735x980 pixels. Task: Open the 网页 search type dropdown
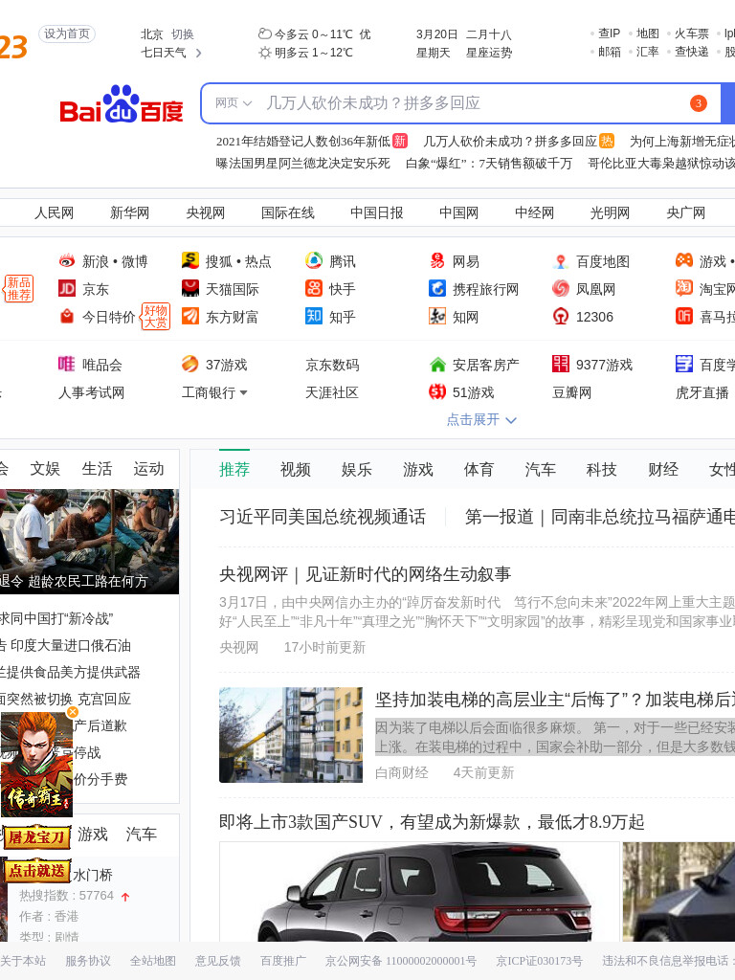coord(234,103)
